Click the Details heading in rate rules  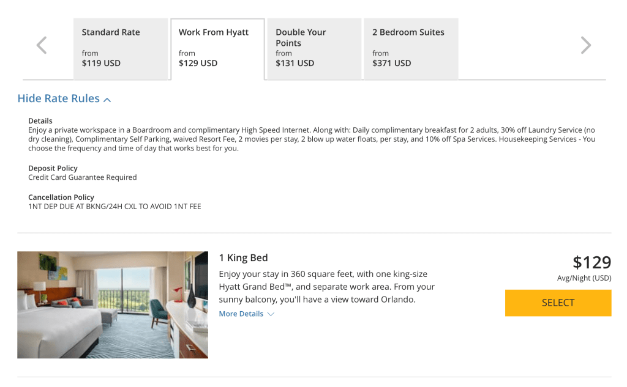(40, 121)
